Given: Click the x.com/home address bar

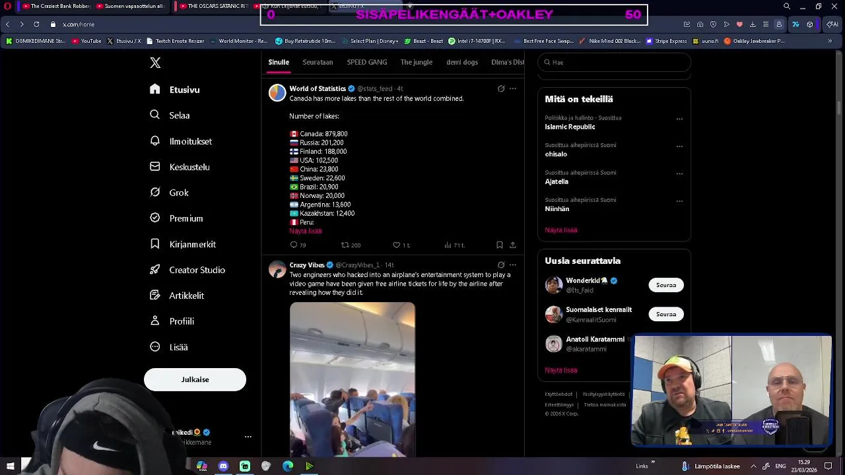Looking at the screenshot, I should [79, 24].
